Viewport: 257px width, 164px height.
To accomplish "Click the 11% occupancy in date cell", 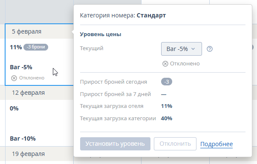I will pos(16,47).
